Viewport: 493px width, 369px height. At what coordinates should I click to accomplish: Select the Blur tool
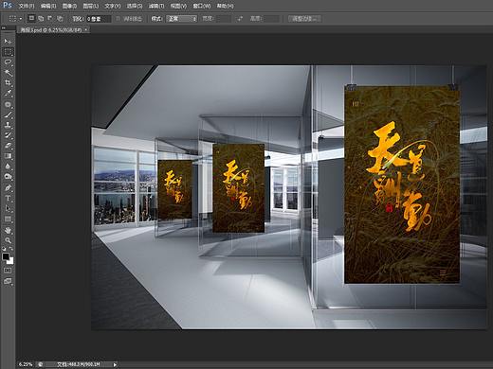coord(8,167)
